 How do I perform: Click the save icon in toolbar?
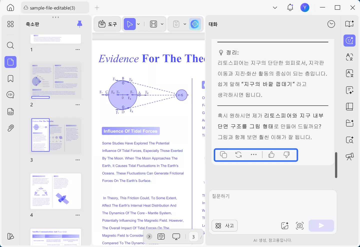click(x=176, y=24)
